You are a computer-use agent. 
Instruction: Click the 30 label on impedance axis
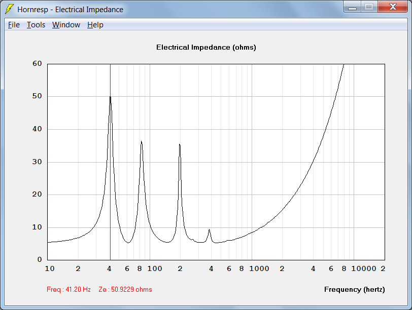pyautogui.click(x=37, y=162)
